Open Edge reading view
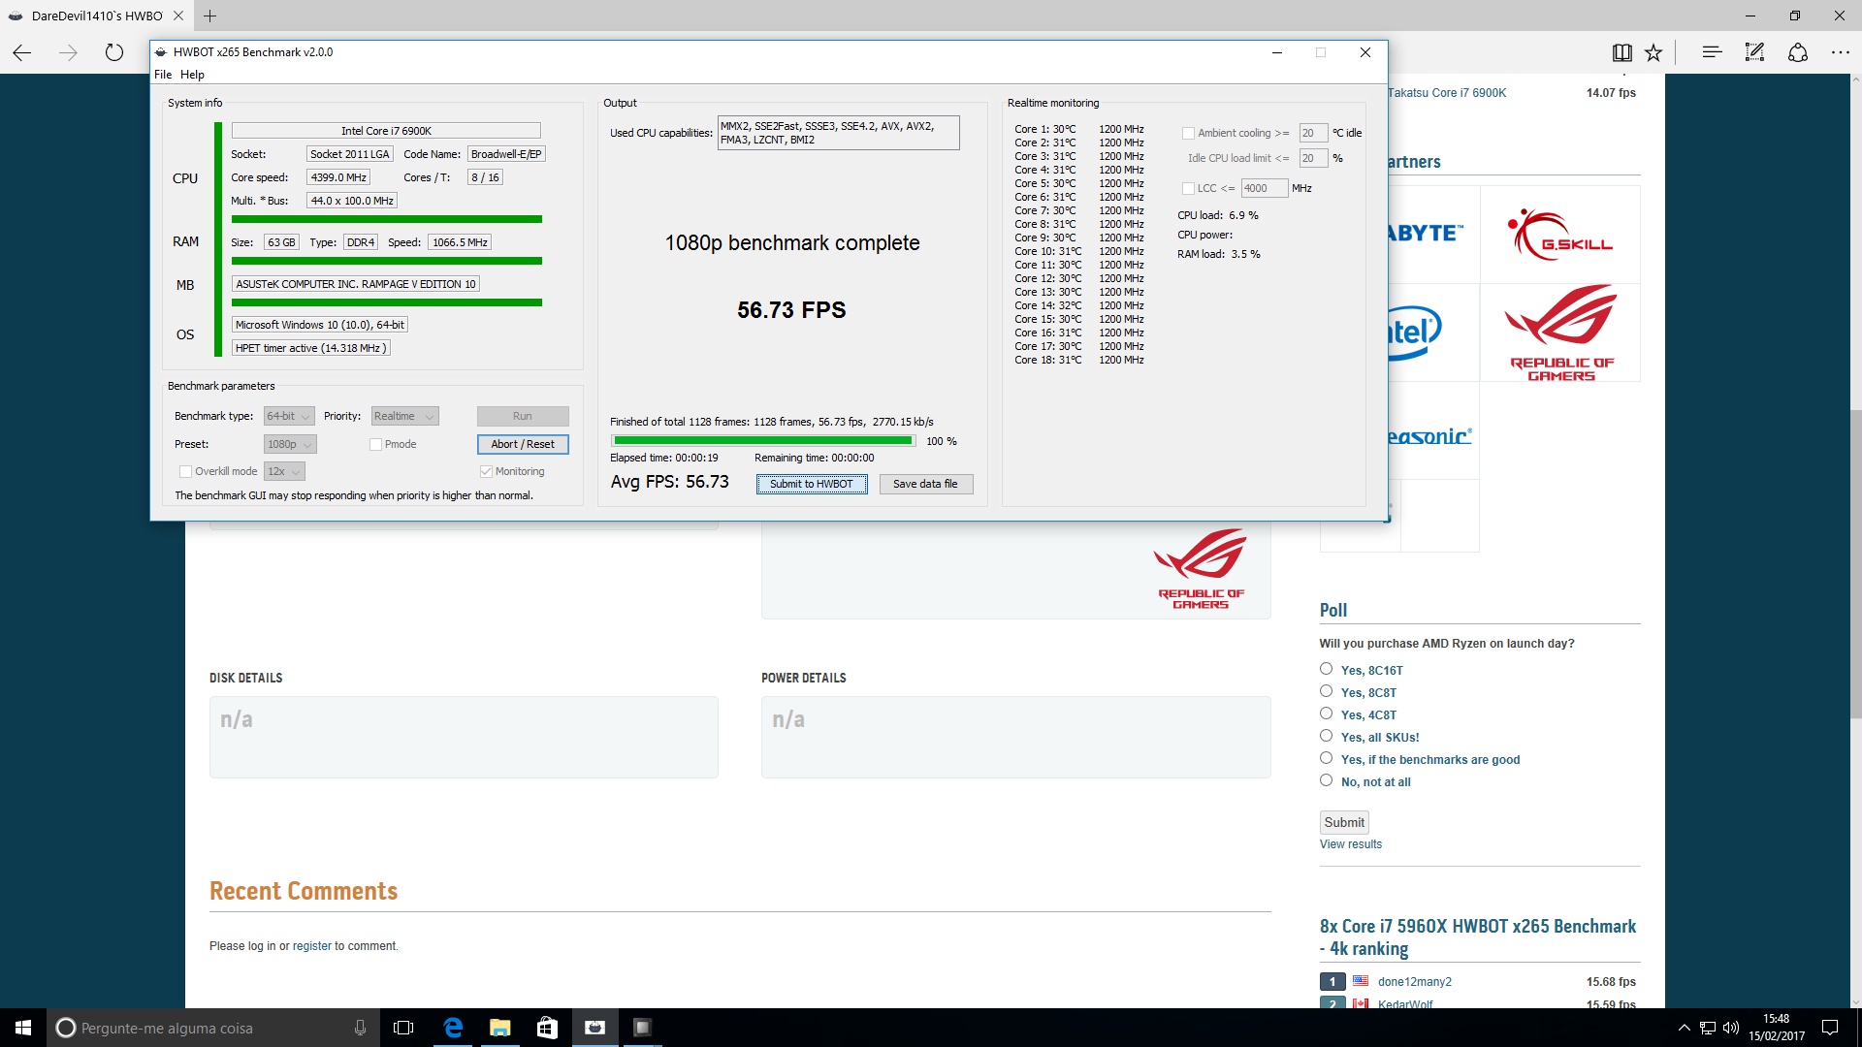Viewport: 1862px width, 1047px height. tap(1621, 52)
